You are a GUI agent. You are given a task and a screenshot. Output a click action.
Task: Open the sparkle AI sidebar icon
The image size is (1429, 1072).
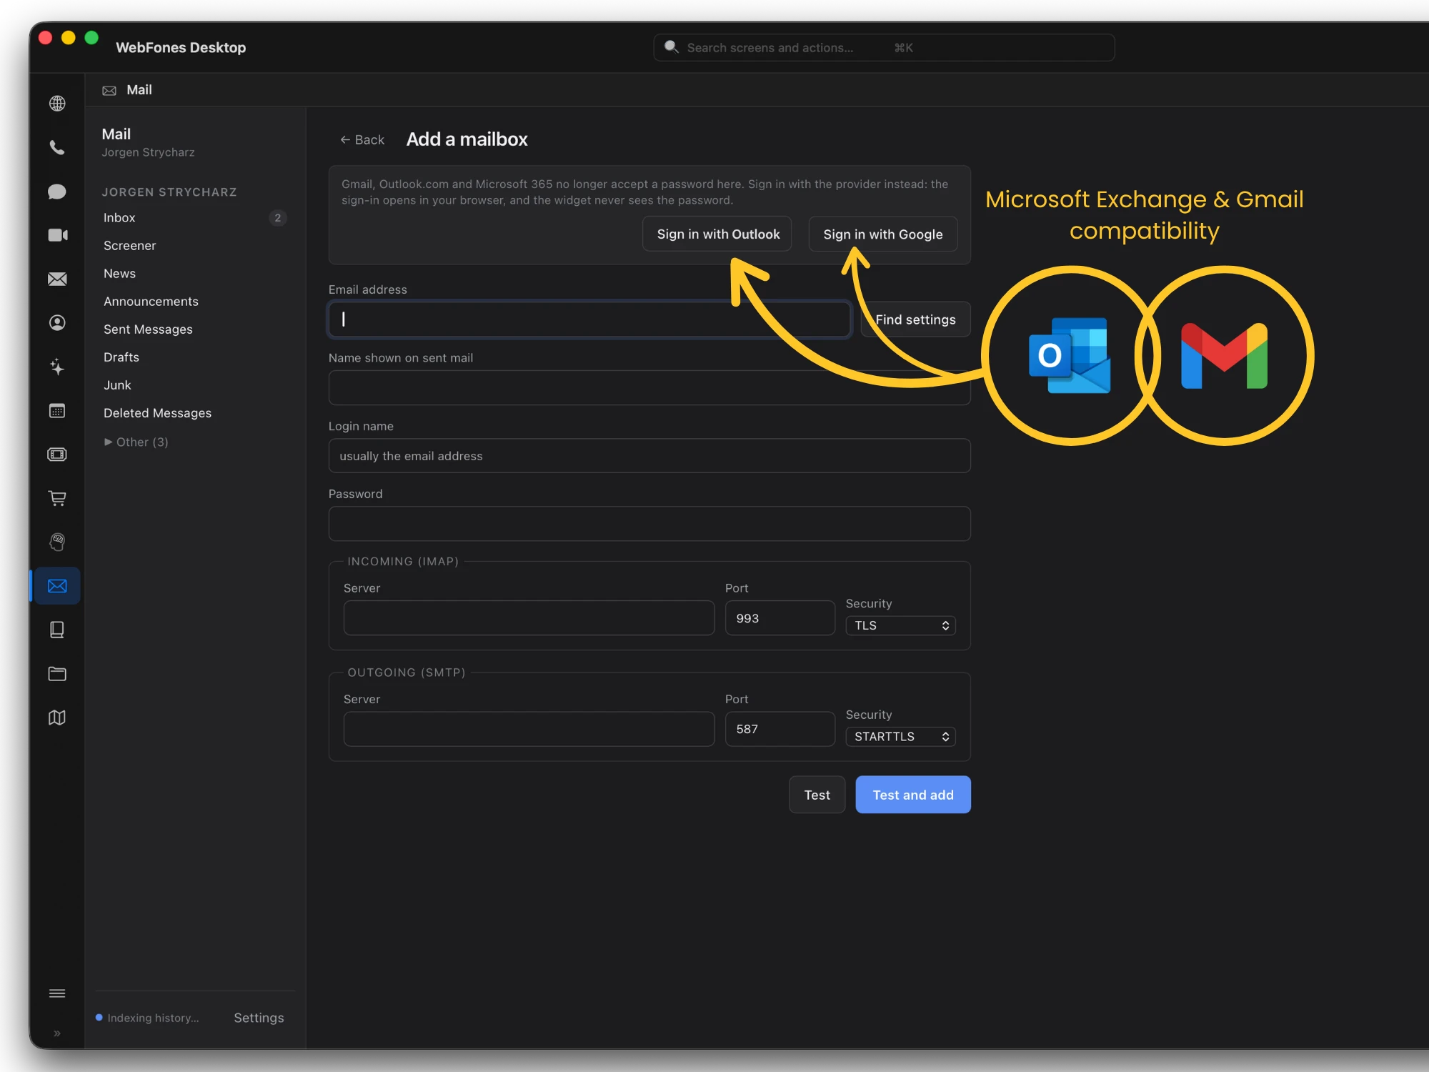click(57, 367)
